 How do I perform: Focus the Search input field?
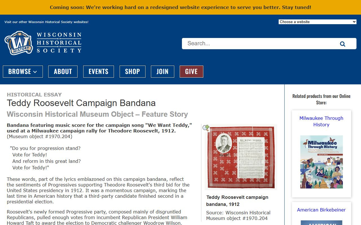[x=259, y=44]
